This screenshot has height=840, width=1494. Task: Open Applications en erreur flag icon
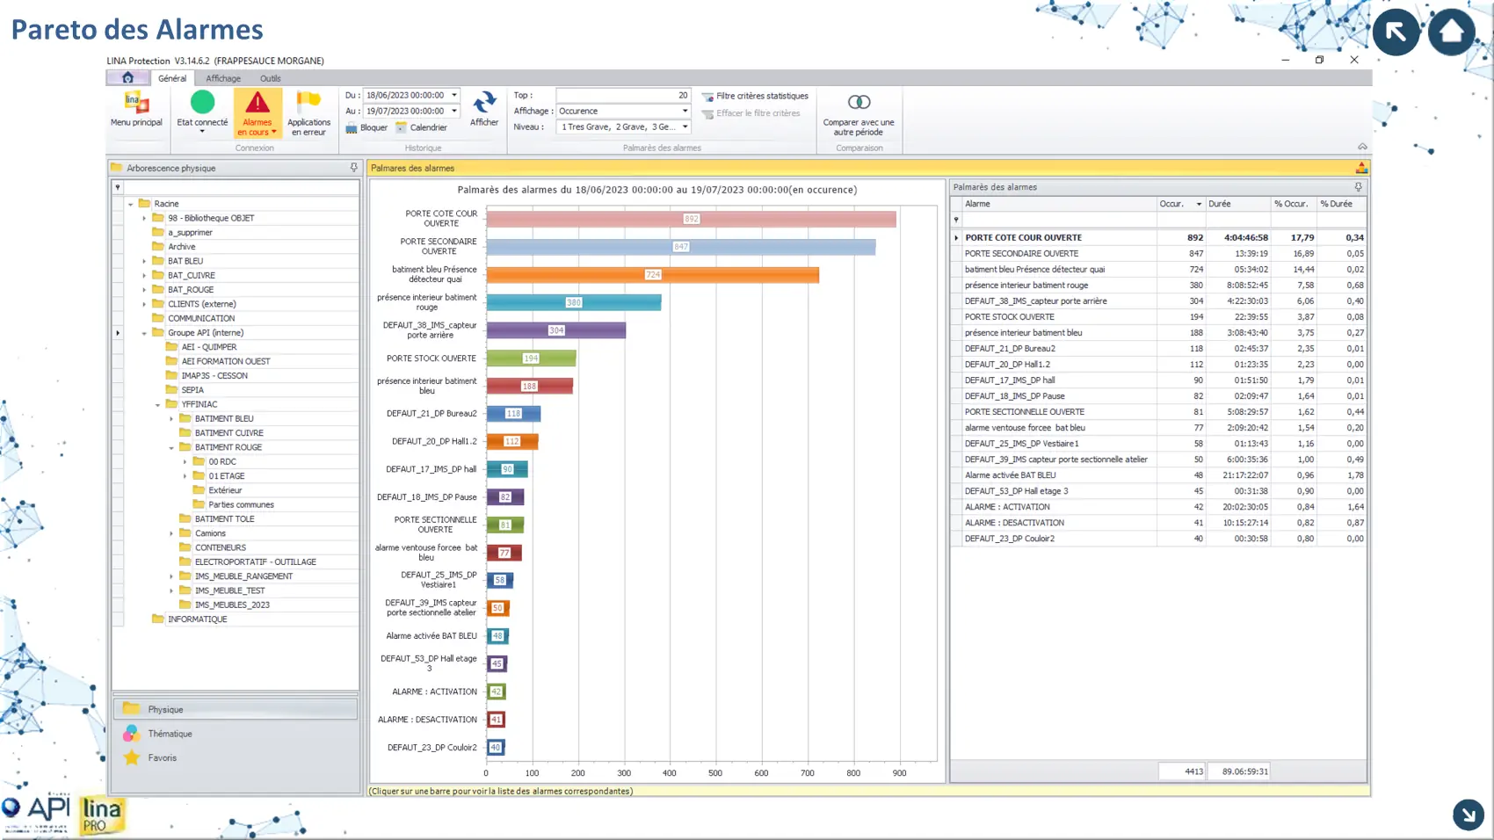308,102
